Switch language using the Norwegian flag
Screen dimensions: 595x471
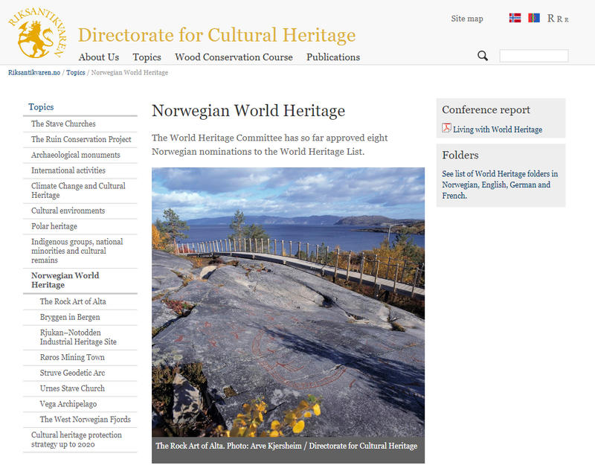(x=515, y=18)
